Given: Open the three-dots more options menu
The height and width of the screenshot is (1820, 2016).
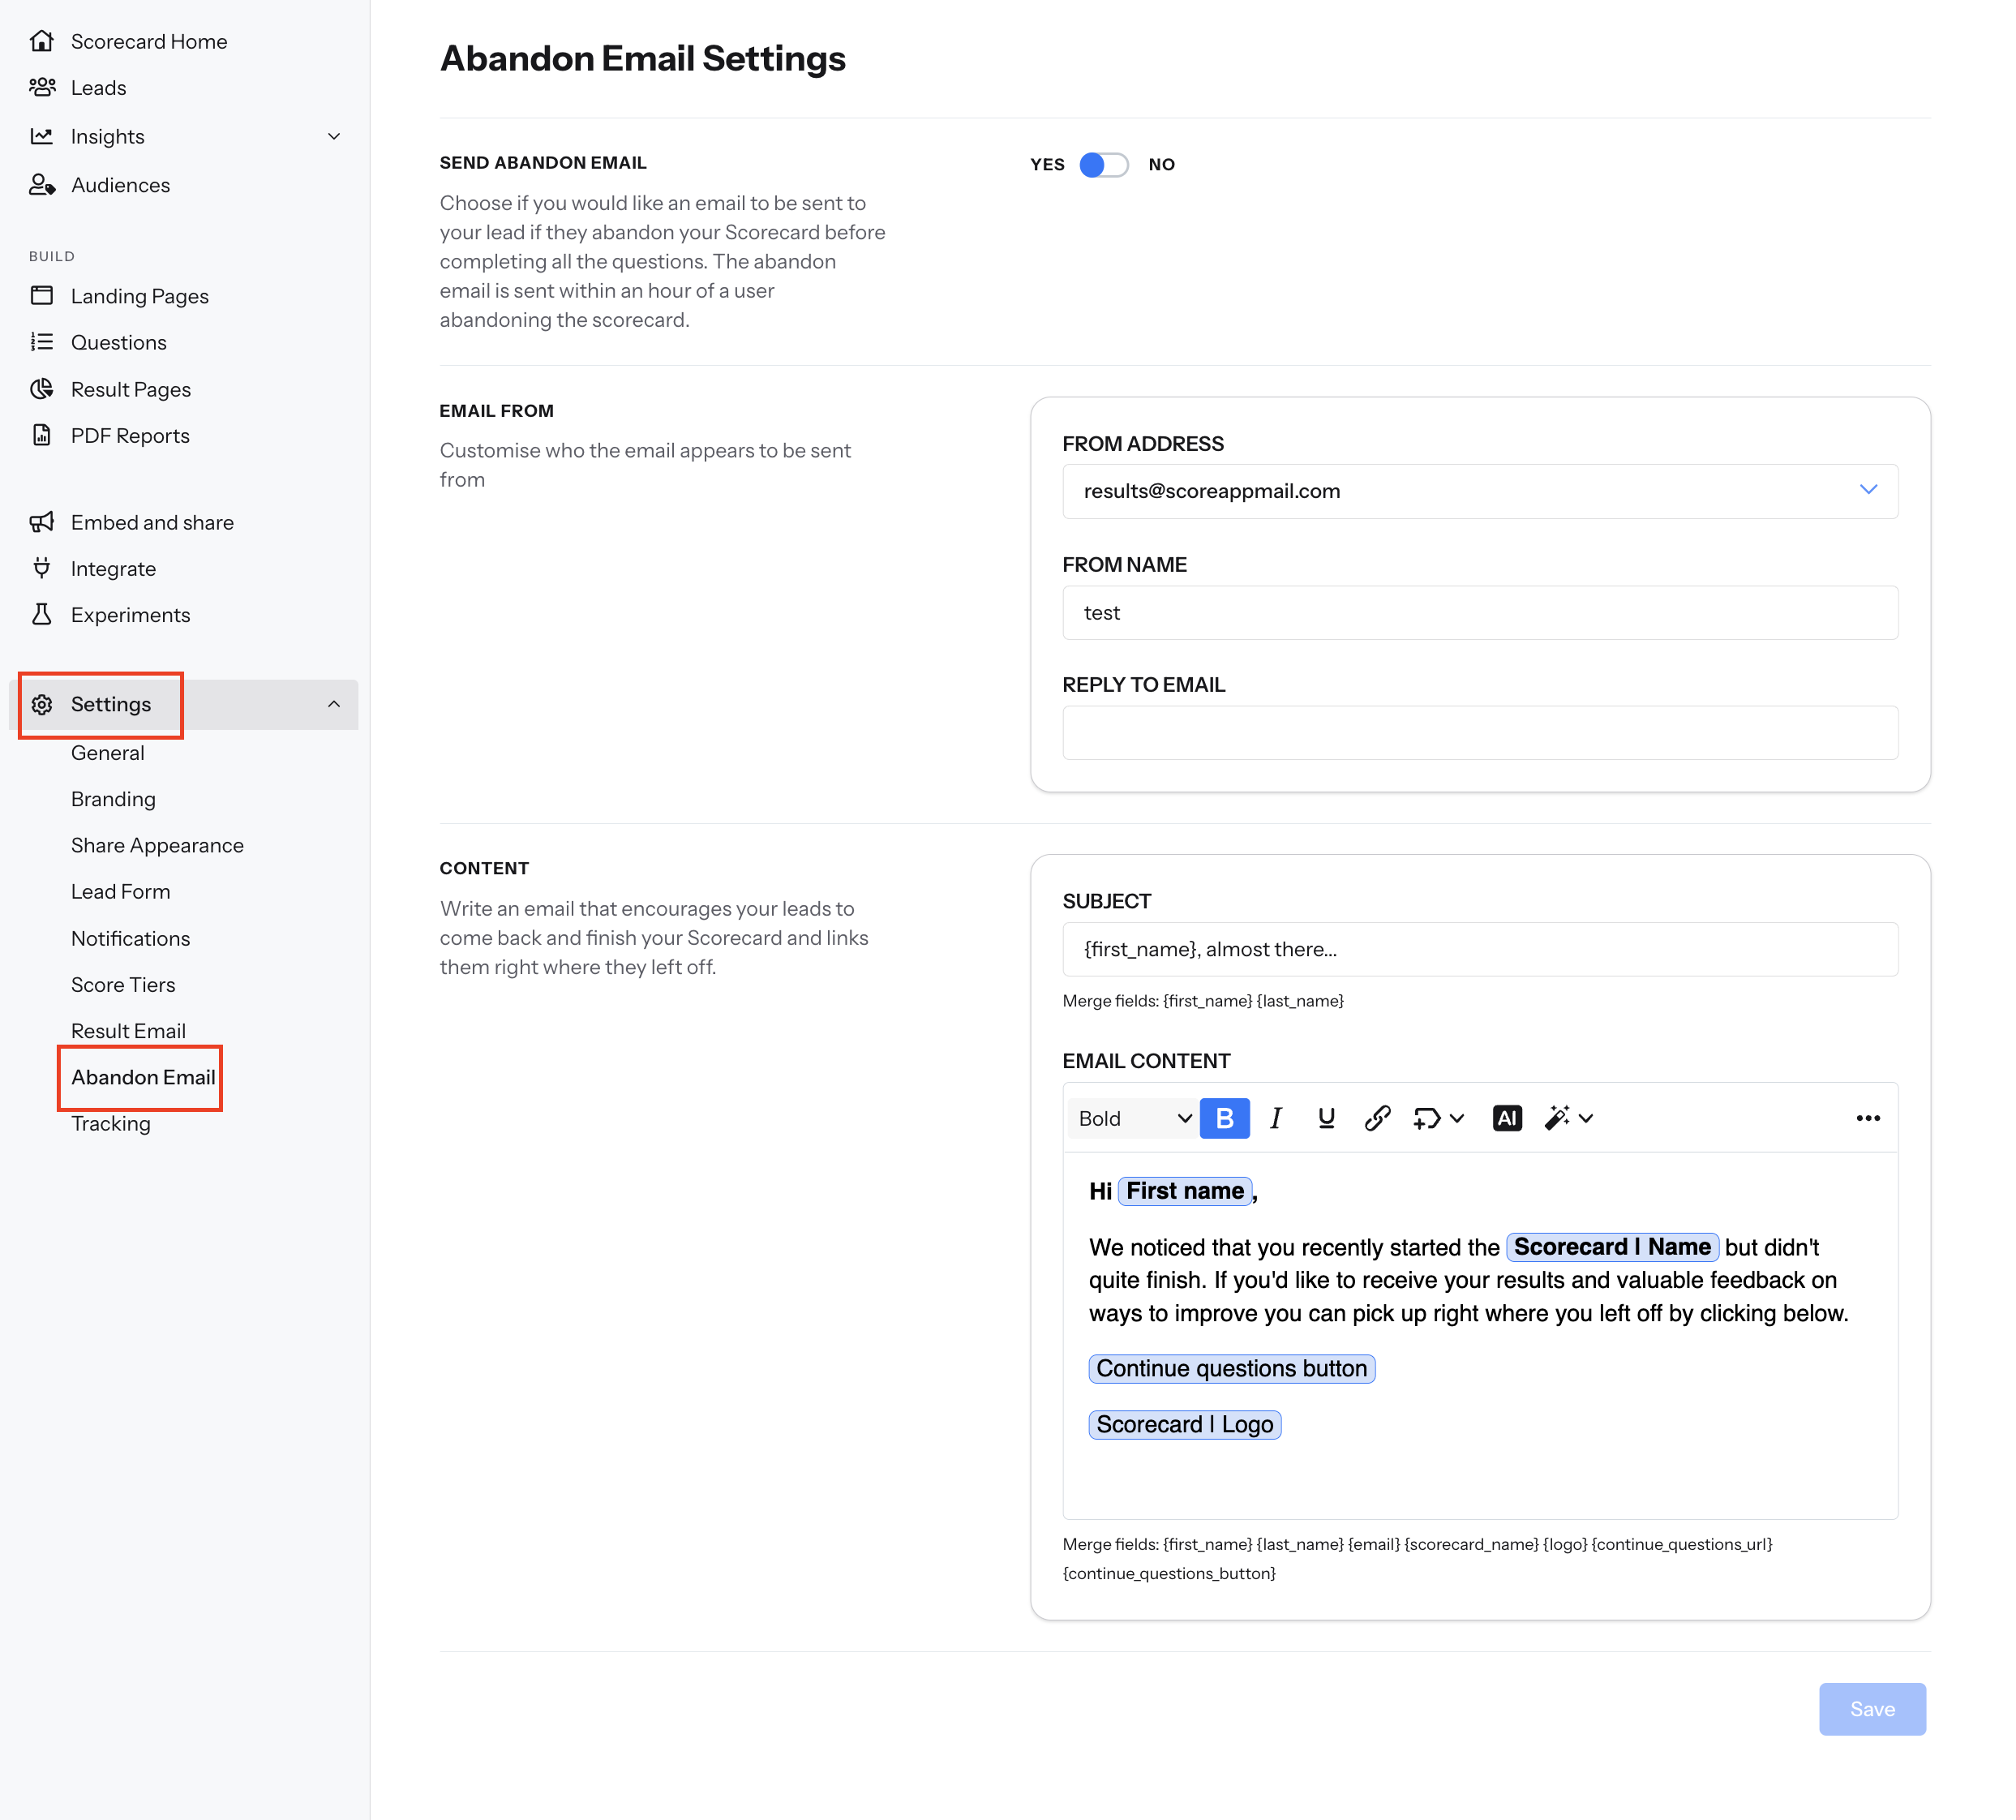Looking at the screenshot, I should click(1867, 1118).
